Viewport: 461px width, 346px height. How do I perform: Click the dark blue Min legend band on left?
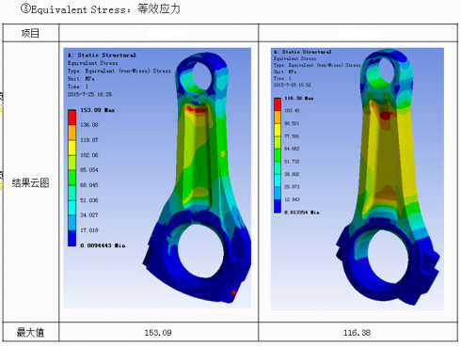72,238
